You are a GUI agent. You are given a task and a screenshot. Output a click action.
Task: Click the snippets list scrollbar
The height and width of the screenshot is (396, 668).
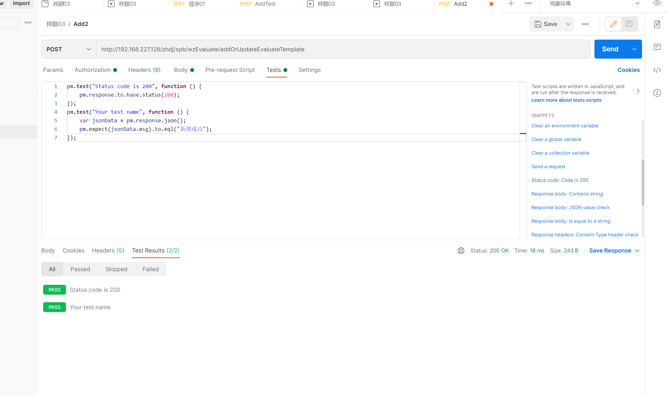click(643, 182)
